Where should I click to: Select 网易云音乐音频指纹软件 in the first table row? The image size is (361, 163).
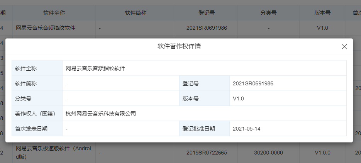coord(46,28)
